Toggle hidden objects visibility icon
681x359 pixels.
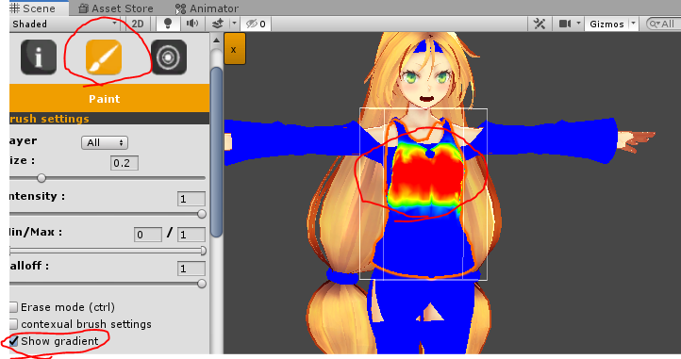pos(256,24)
